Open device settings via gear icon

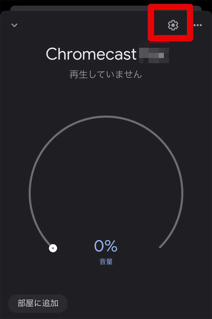tap(173, 25)
